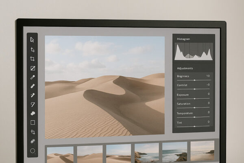Select the crop tool with closed square frame
Screen dimensions: 244x163
[33, 59]
